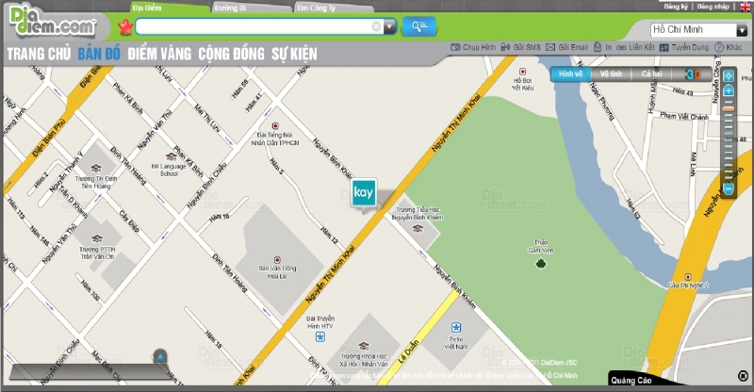This screenshot has width=754, height=392.
Task: Close the Quảng Cáo ad panel
Action: click(743, 376)
